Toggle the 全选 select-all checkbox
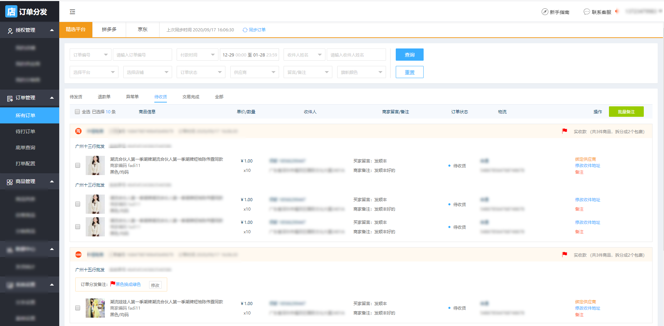Screen dimensions: 664x326 pyautogui.click(x=77, y=112)
